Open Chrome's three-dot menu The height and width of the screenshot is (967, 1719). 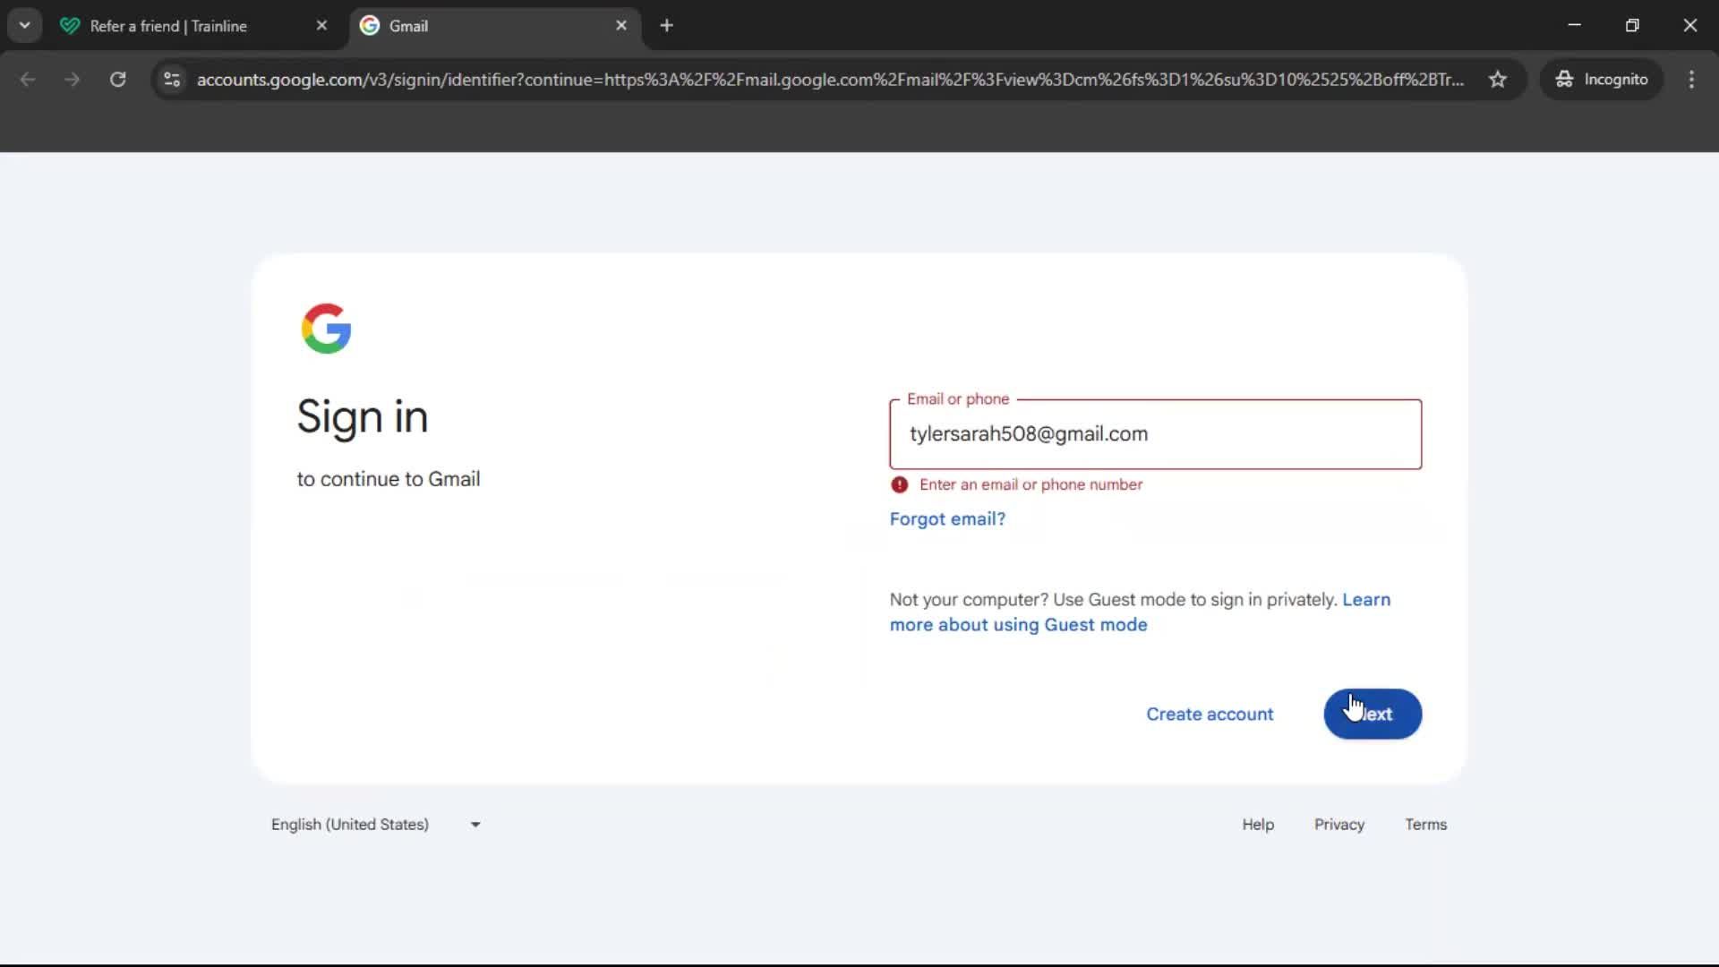[x=1691, y=79]
